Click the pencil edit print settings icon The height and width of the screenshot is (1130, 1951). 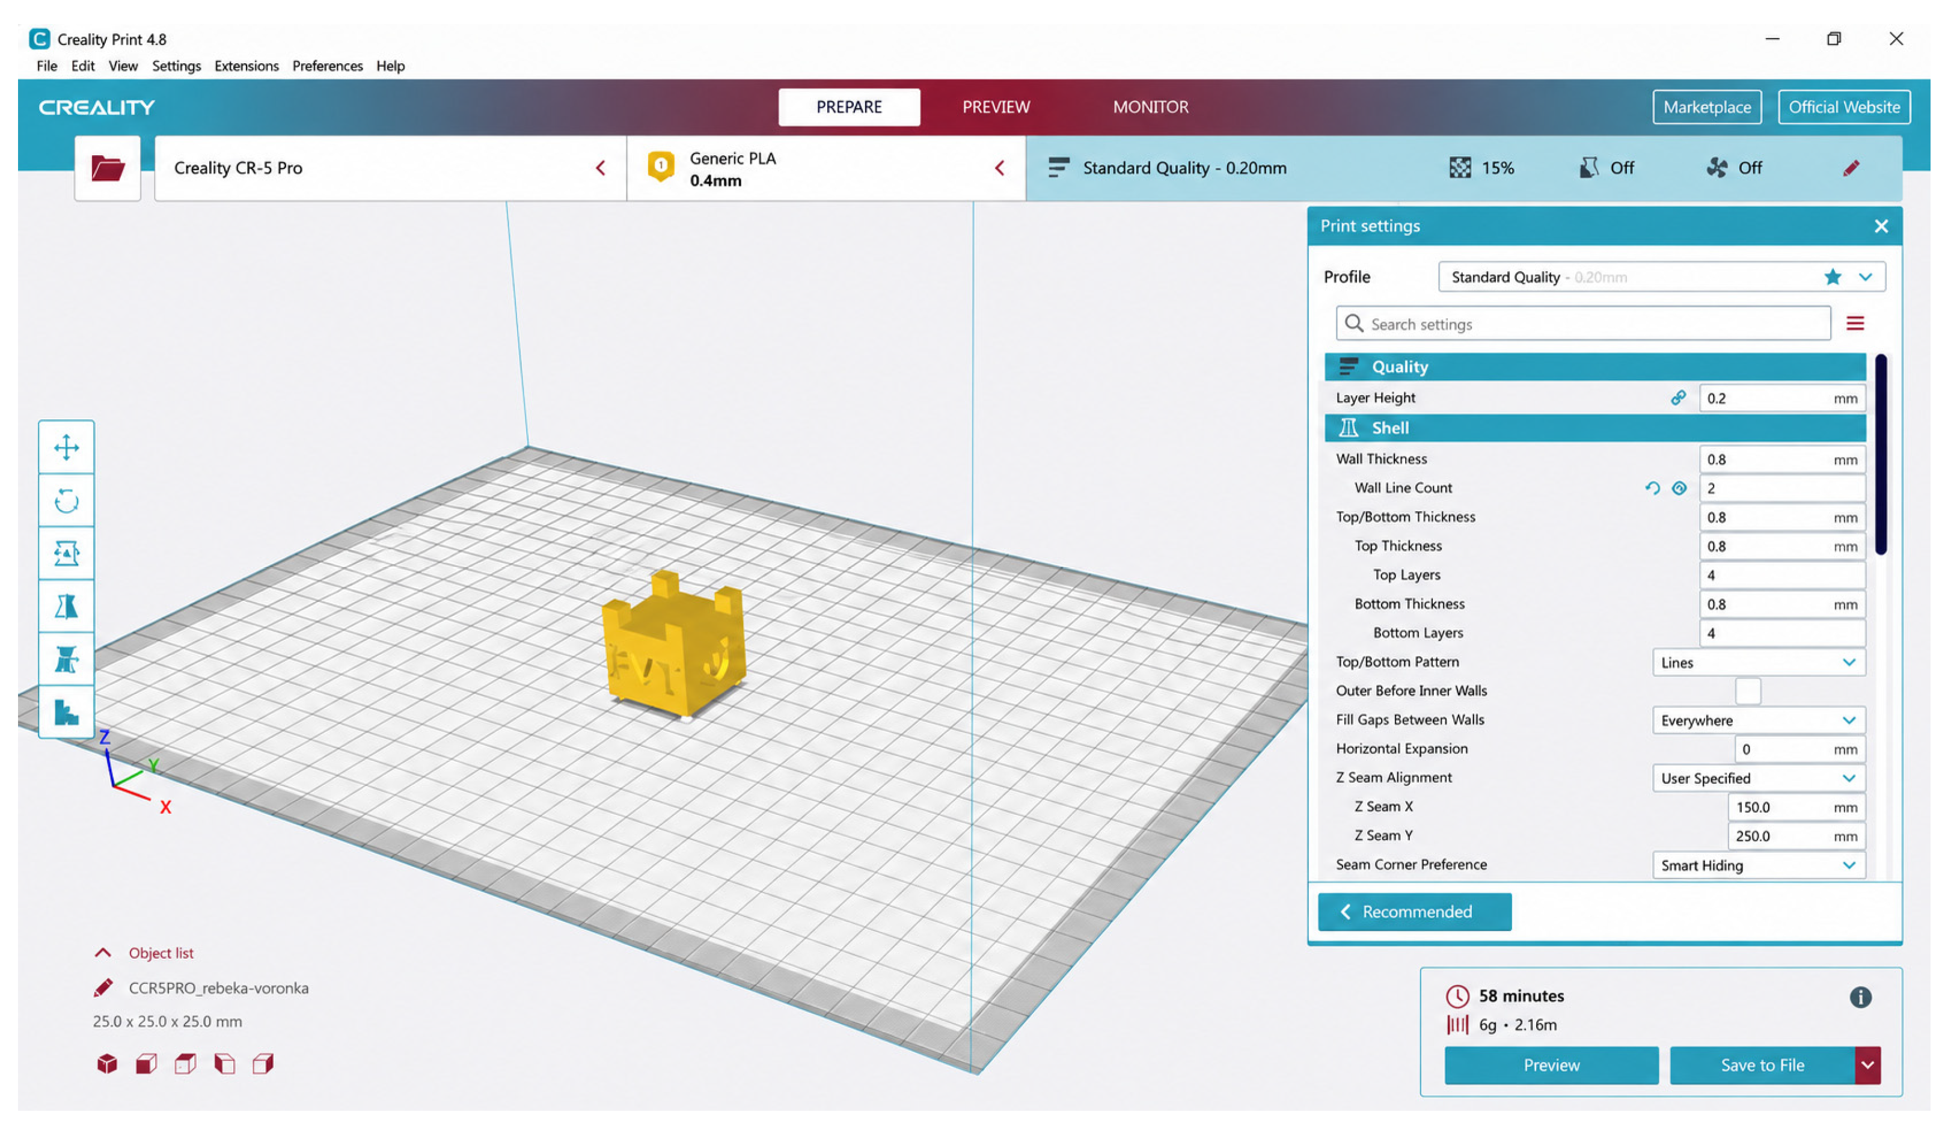click(x=1851, y=168)
